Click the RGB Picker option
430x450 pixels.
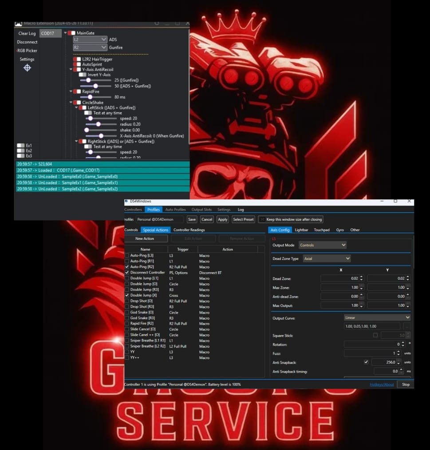tap(27, 51)
